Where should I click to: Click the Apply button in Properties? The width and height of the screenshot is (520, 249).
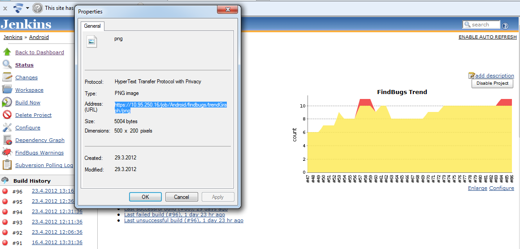217,197
